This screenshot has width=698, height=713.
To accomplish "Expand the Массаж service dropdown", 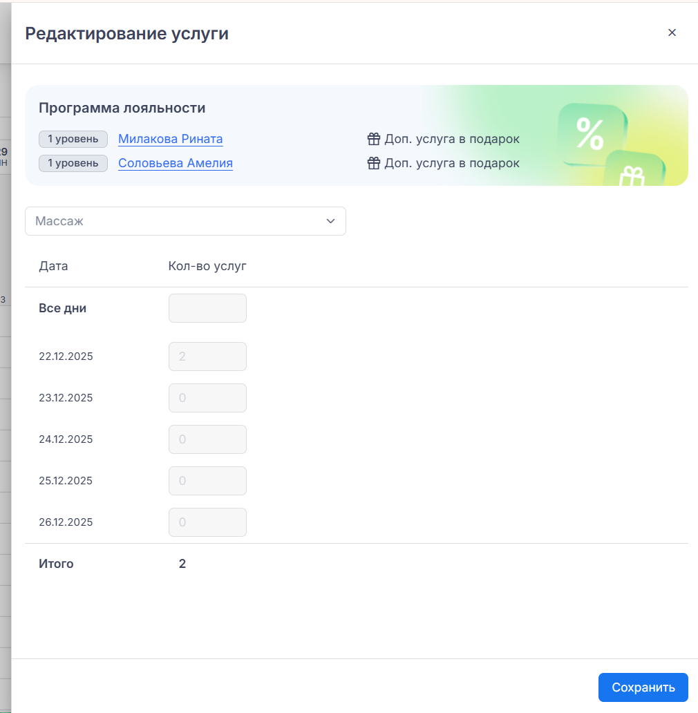I will (x=185, y=221).
